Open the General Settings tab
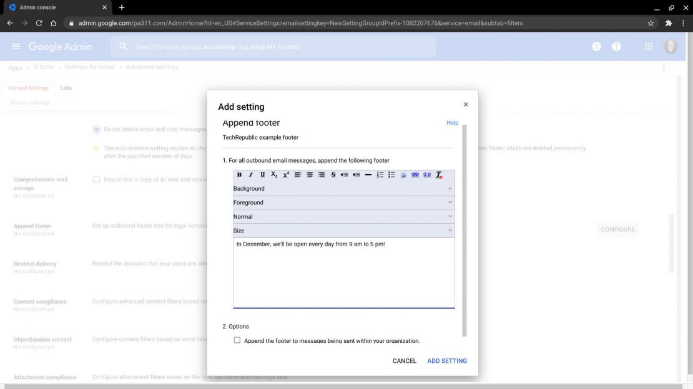This screenshot has width=693, height=389. click(28, 87)
